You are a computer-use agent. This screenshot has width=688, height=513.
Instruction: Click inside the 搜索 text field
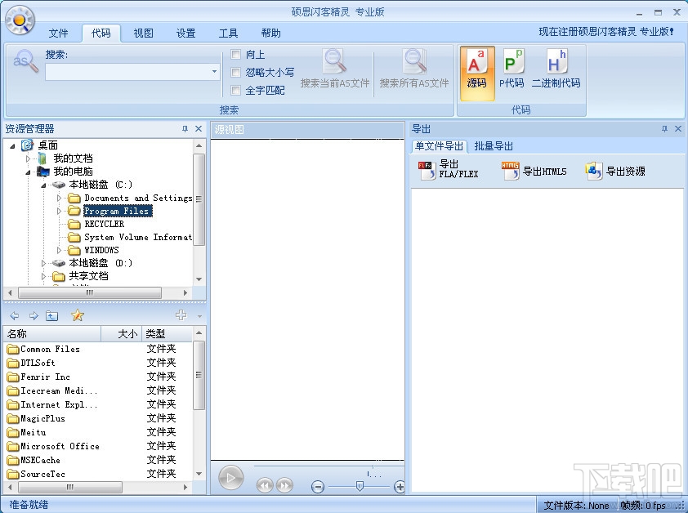click(127, 72)
